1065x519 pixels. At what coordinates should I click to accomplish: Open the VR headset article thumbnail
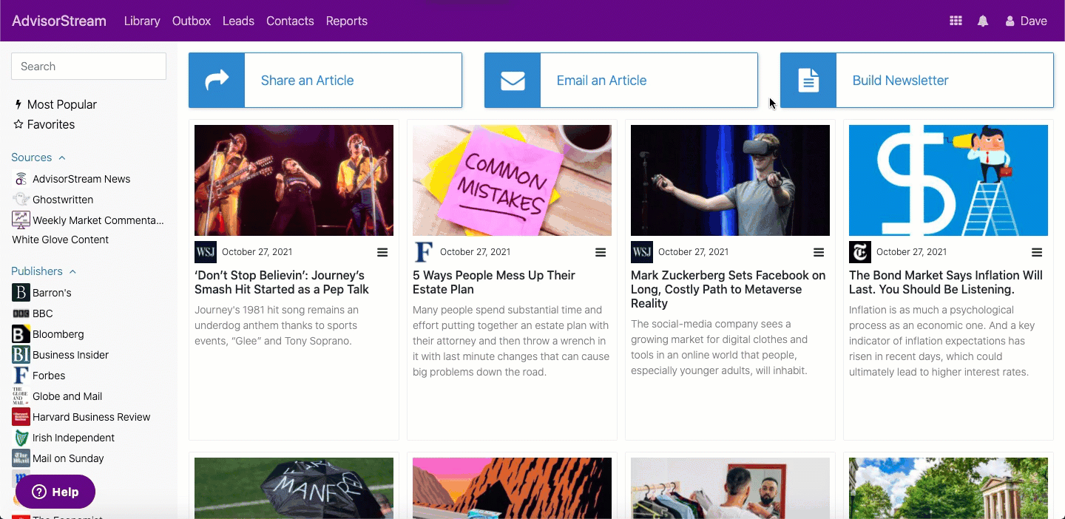coord(730,180)
